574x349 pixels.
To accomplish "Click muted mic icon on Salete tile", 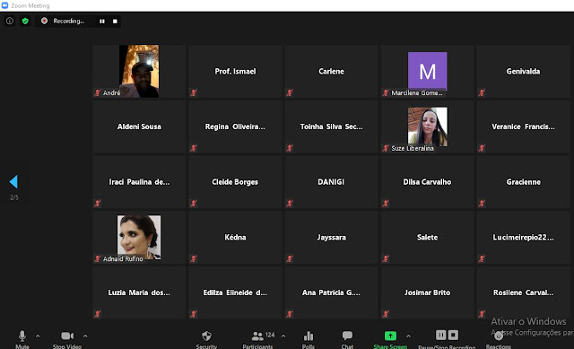I will [386, 259].
